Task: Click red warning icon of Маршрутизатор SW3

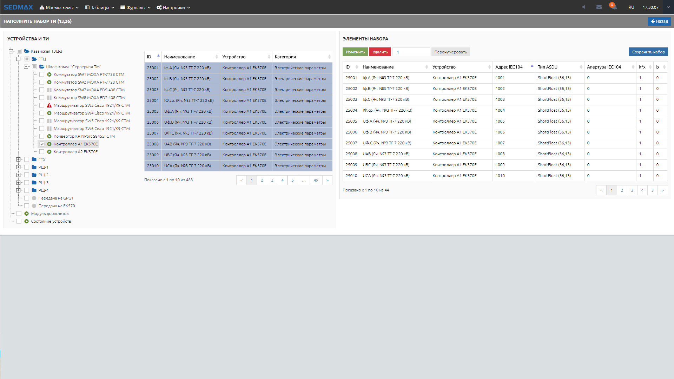Action: 49,105
